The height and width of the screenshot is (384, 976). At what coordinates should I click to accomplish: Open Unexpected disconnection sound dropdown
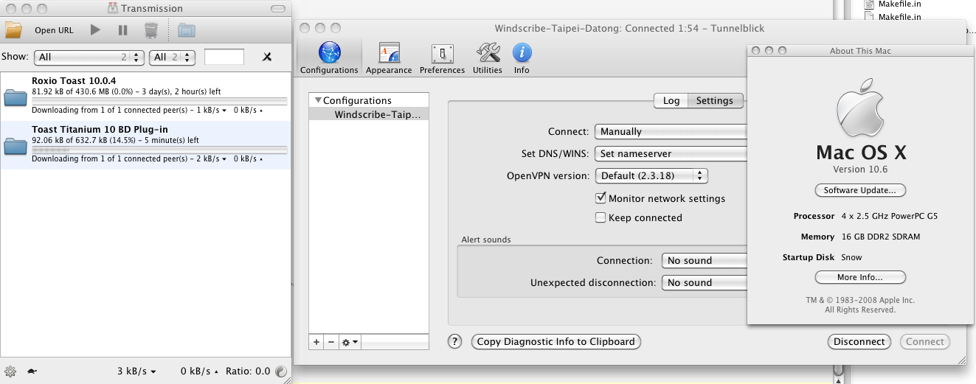point(705,282)
